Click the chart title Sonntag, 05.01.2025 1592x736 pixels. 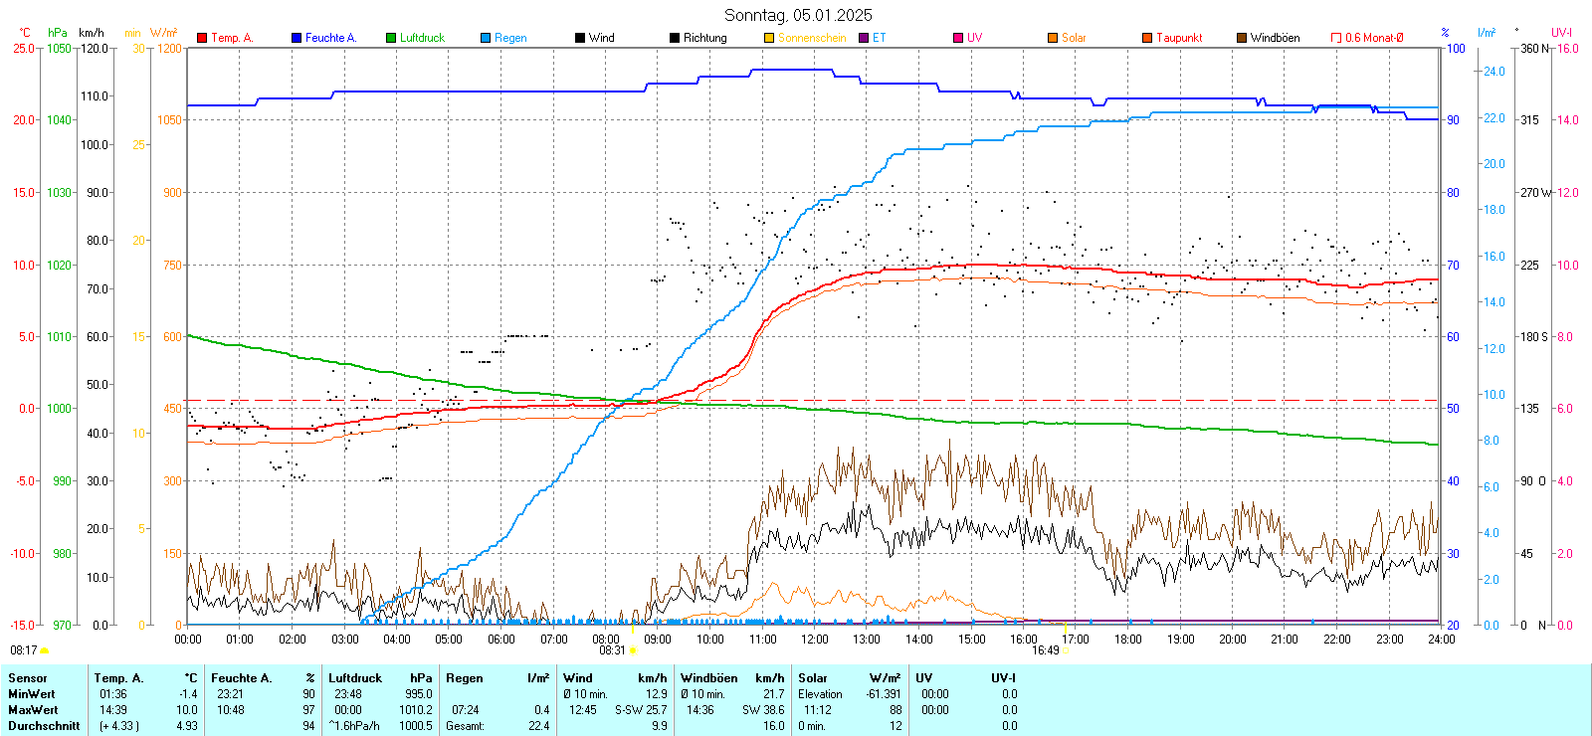(798, 15)
